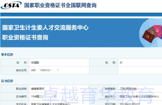Viewport: 162px width, 105px height.
Task: Click the 证书编号 label cell
Action: (x=15, y=97)
